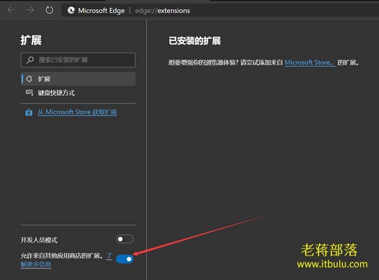Click the 开发人员模式 label
This screenshot has height=280, width=379.
[39, 240]
